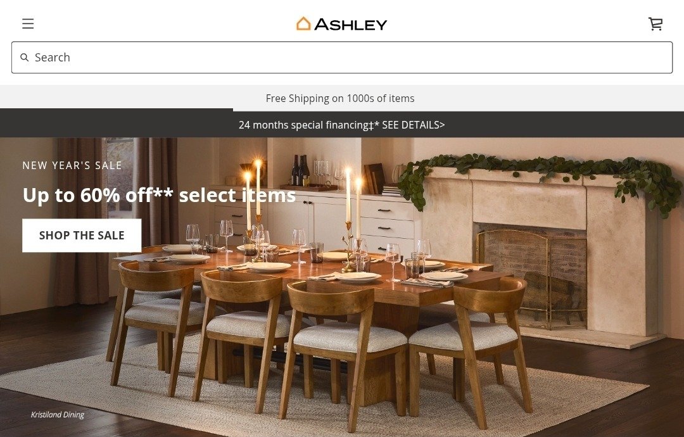Image resolution: width=684 pixels, height=437 pixels.
Task: Focus the Search text field
Action: [342, 58]
